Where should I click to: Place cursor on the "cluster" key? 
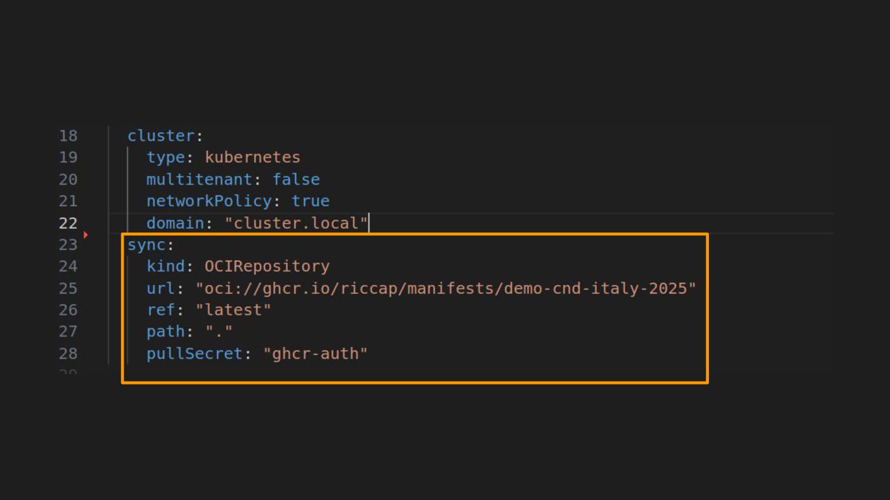pos(161,136)
